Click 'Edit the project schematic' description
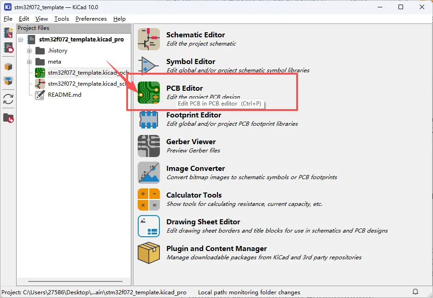 [201, 44]
